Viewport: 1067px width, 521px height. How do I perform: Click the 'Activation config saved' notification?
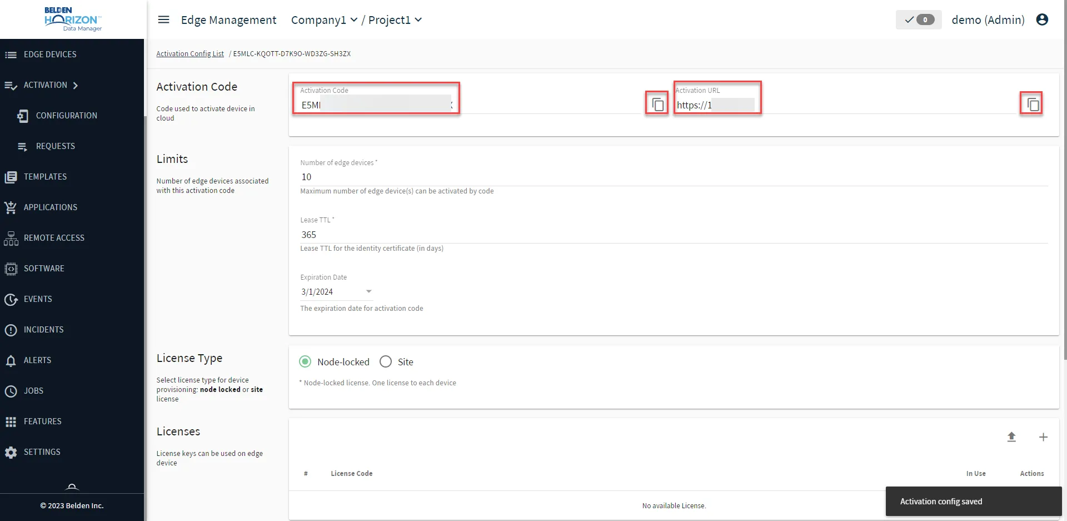[974, 502]
